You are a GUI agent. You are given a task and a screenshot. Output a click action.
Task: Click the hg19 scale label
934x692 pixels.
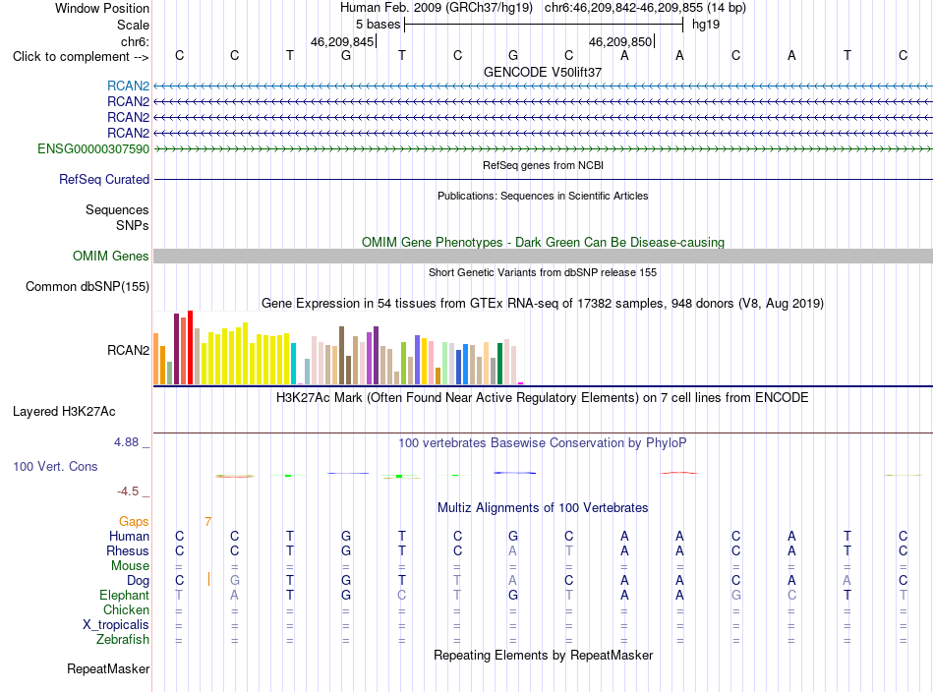point(706,25)
